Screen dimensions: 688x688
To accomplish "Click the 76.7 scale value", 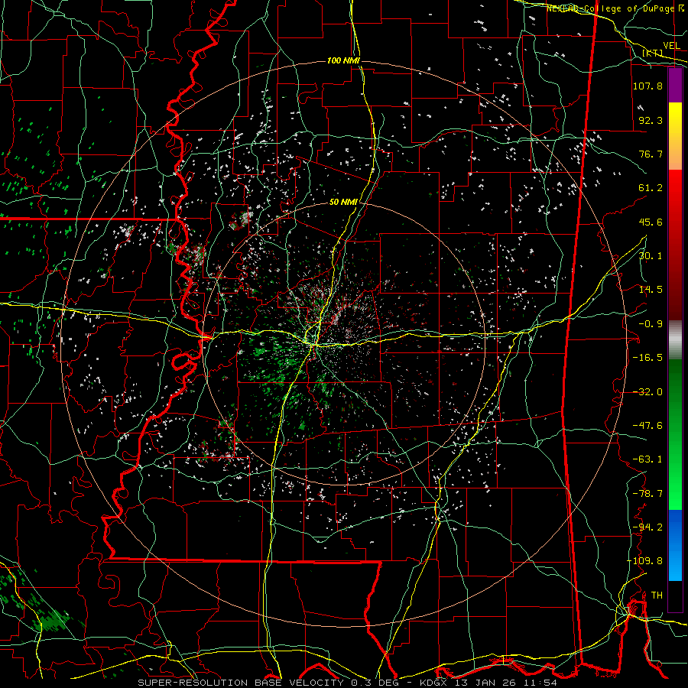I will [x=651, y=154].
